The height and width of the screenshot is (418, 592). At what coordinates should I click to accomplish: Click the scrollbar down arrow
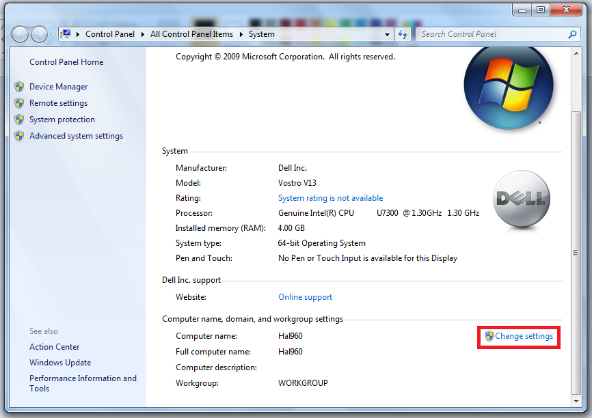pyautogui.click(x=576, y=401)
